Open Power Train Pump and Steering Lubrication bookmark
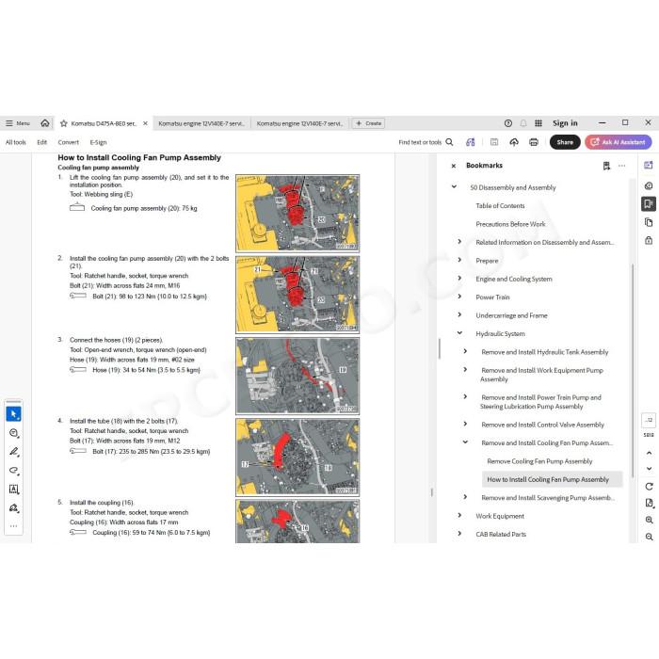659x659 pixels. [x=541, y=402]
